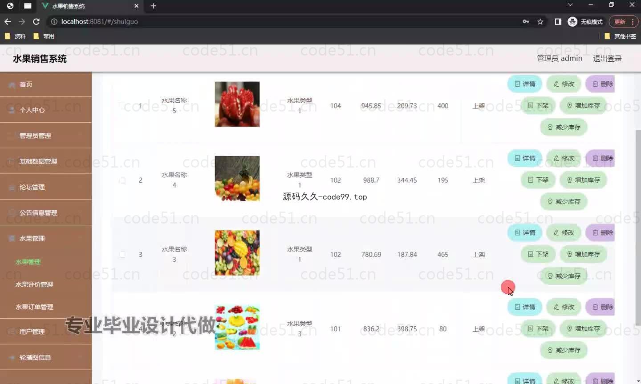
Task: Open the browser side panel
Action: pos(558,21)
